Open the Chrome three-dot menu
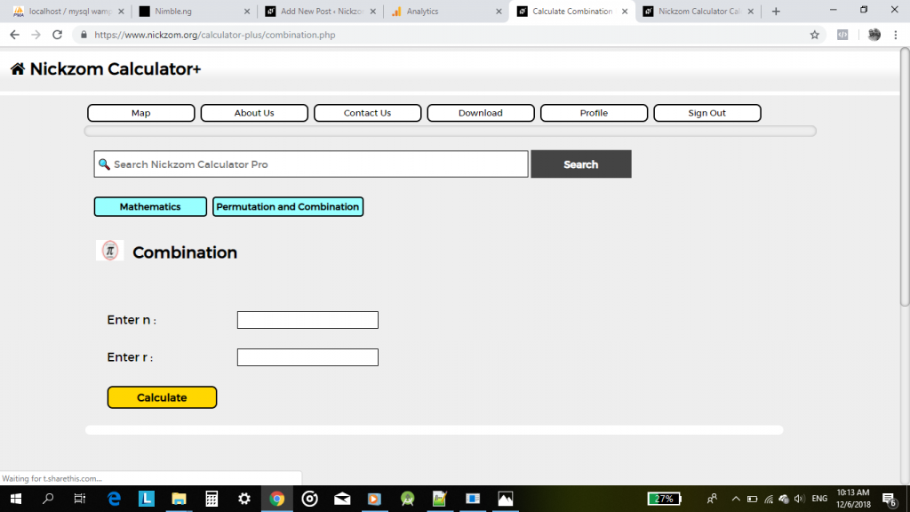This screenshot has height=512, width=910. coord(896,35)
